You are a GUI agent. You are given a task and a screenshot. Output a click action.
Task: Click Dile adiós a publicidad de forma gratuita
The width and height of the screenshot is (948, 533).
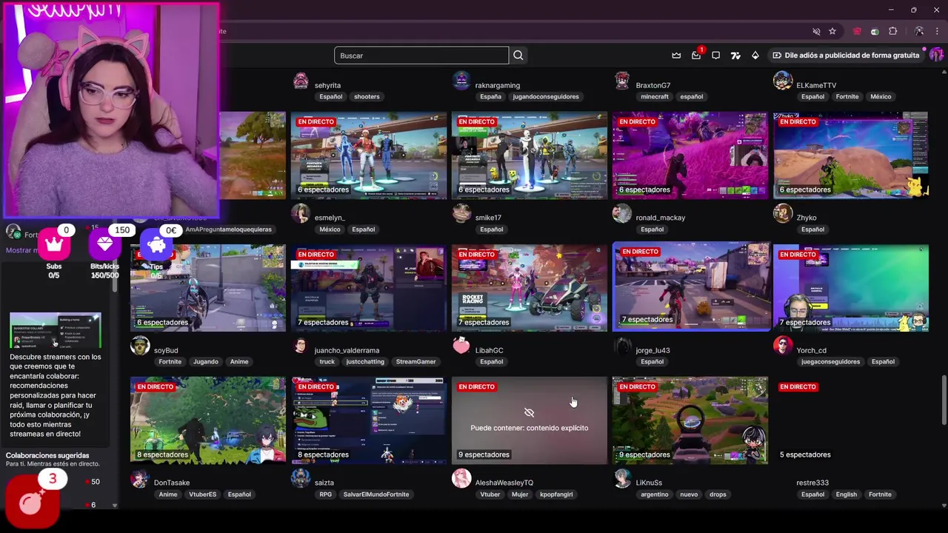pyautogui.click(x=846, y=56)
